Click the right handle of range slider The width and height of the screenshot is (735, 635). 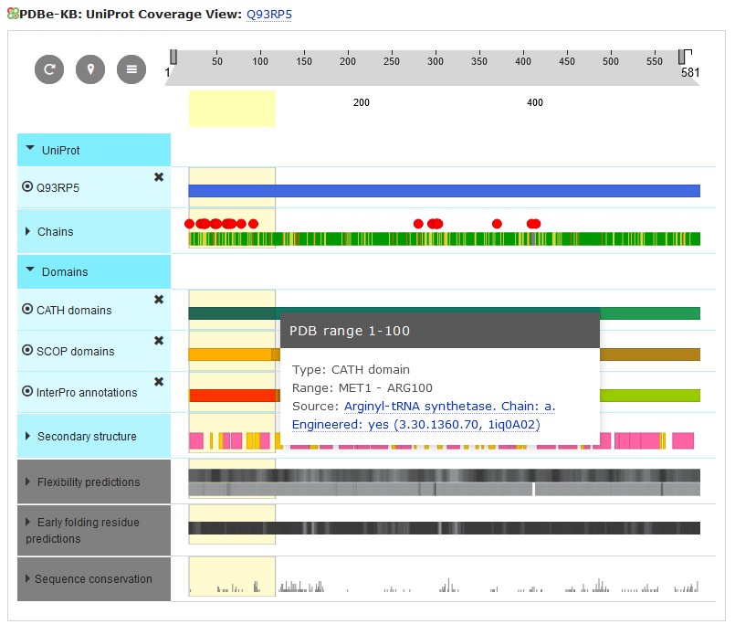pyautogui.click(x=685, y=58)
